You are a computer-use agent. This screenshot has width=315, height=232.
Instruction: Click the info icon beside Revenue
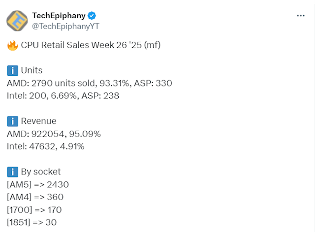13,121
